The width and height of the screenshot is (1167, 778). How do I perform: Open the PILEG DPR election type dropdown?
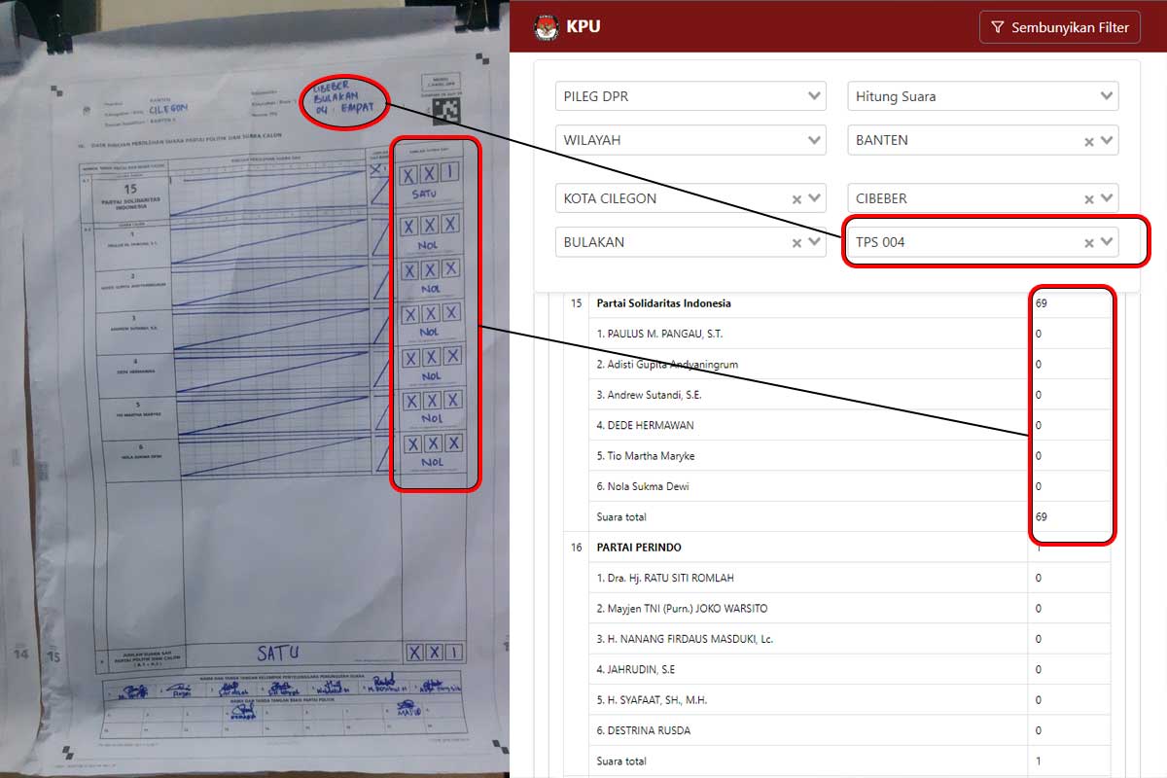(x=690, y=96)
